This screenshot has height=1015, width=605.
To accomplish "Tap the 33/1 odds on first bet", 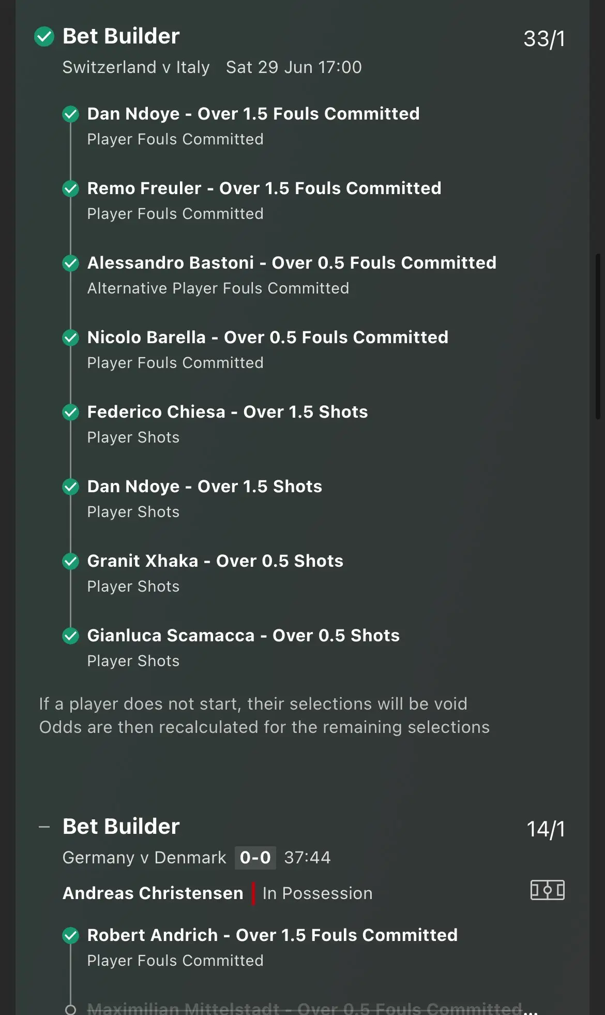I will 544,39.
